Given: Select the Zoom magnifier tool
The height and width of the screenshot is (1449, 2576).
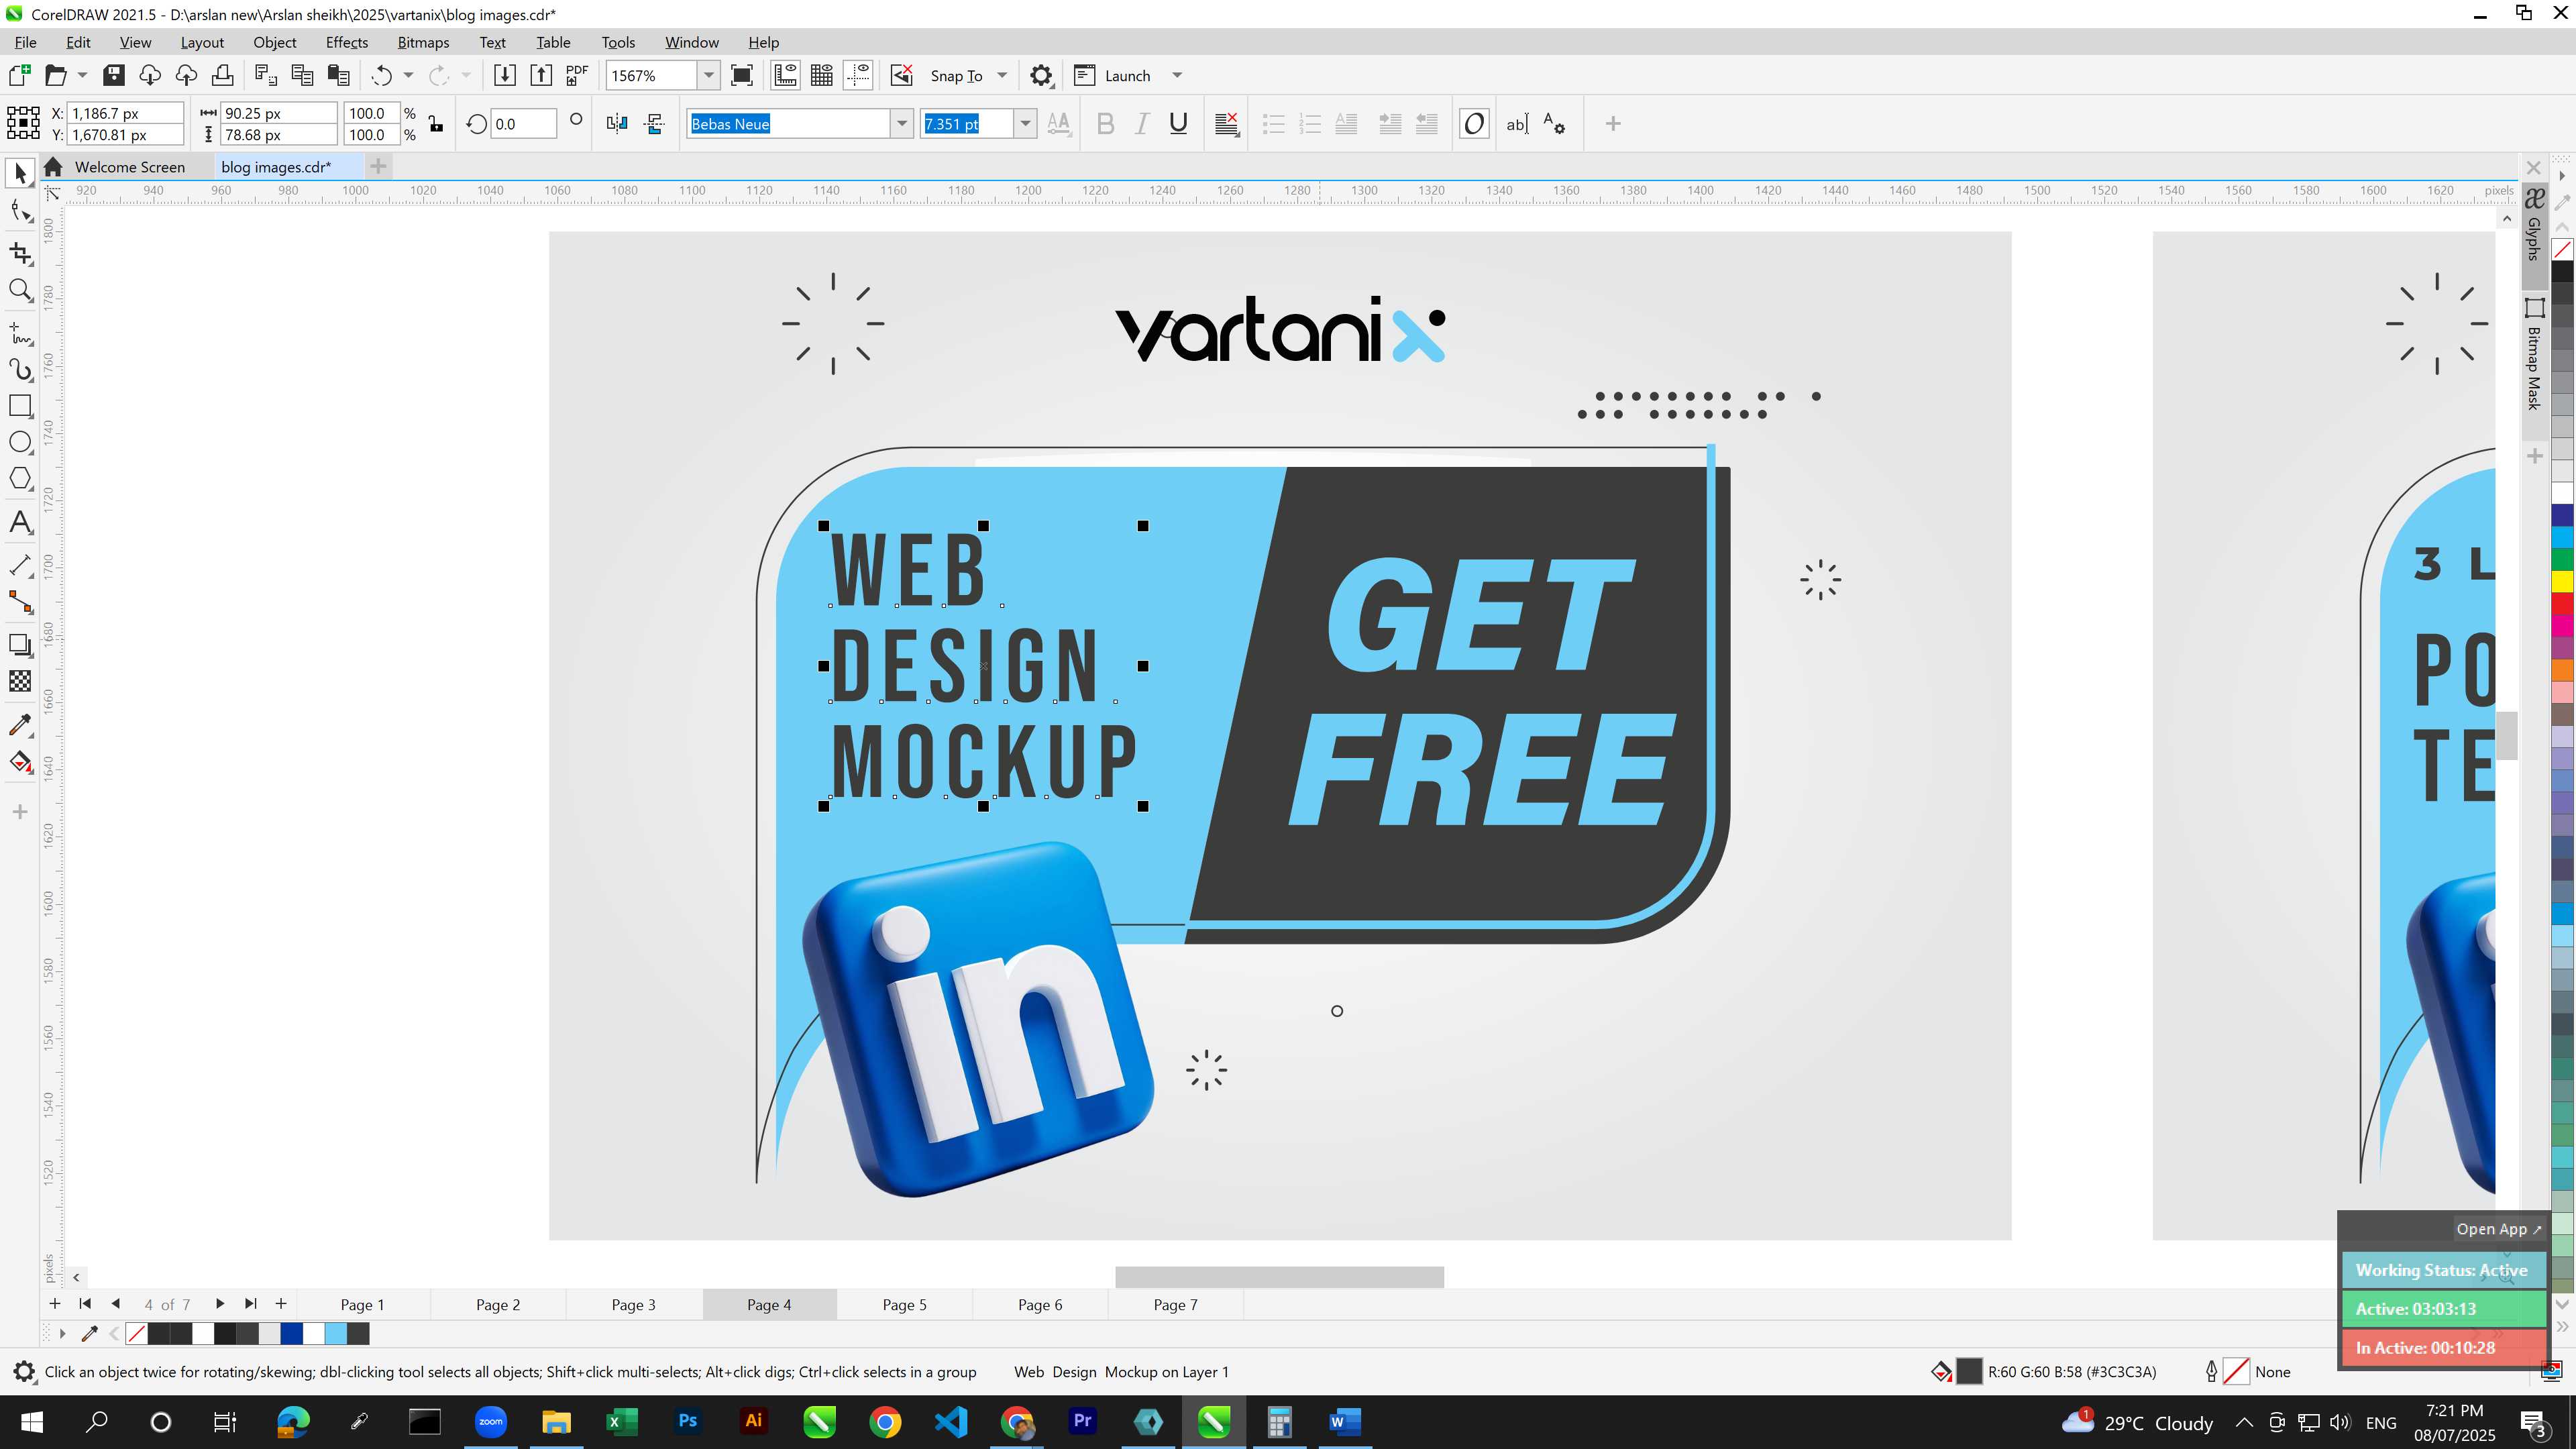Looking at the screenshot, I should 20,291.
